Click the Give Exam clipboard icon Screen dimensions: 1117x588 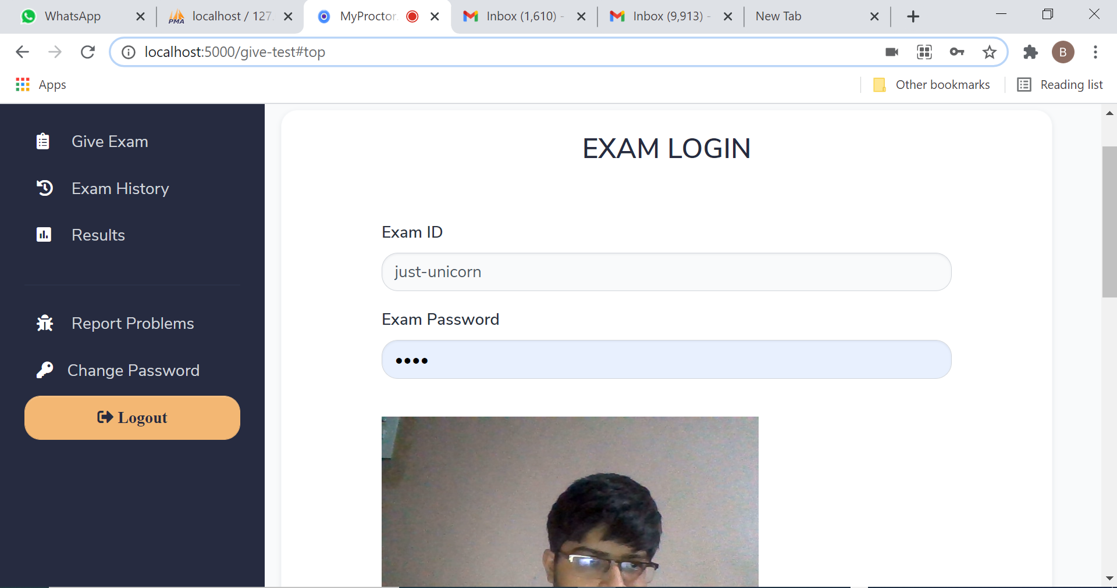(x=43, y=141)
